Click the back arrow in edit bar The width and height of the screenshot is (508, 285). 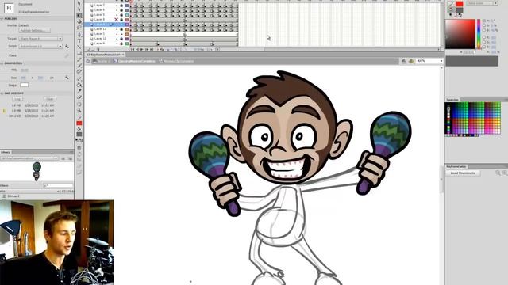coord(88,61)
